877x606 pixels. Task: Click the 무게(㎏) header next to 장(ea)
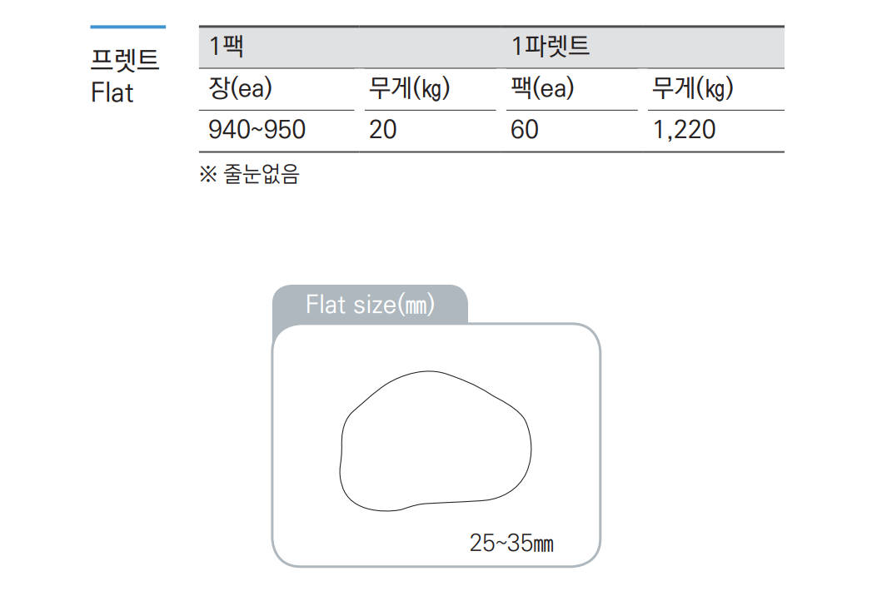408,88
